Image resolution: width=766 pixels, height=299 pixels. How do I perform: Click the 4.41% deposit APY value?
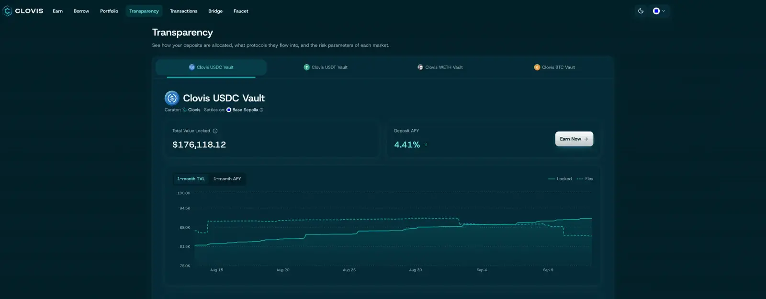coord(407,144)
